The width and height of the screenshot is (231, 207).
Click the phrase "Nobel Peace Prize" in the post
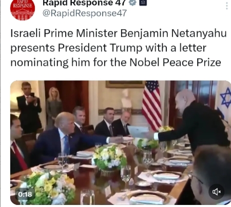click(175, 62)
